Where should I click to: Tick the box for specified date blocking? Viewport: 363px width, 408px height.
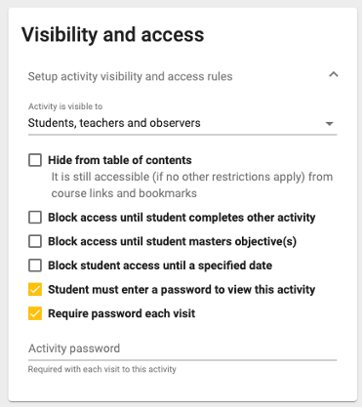35,265
